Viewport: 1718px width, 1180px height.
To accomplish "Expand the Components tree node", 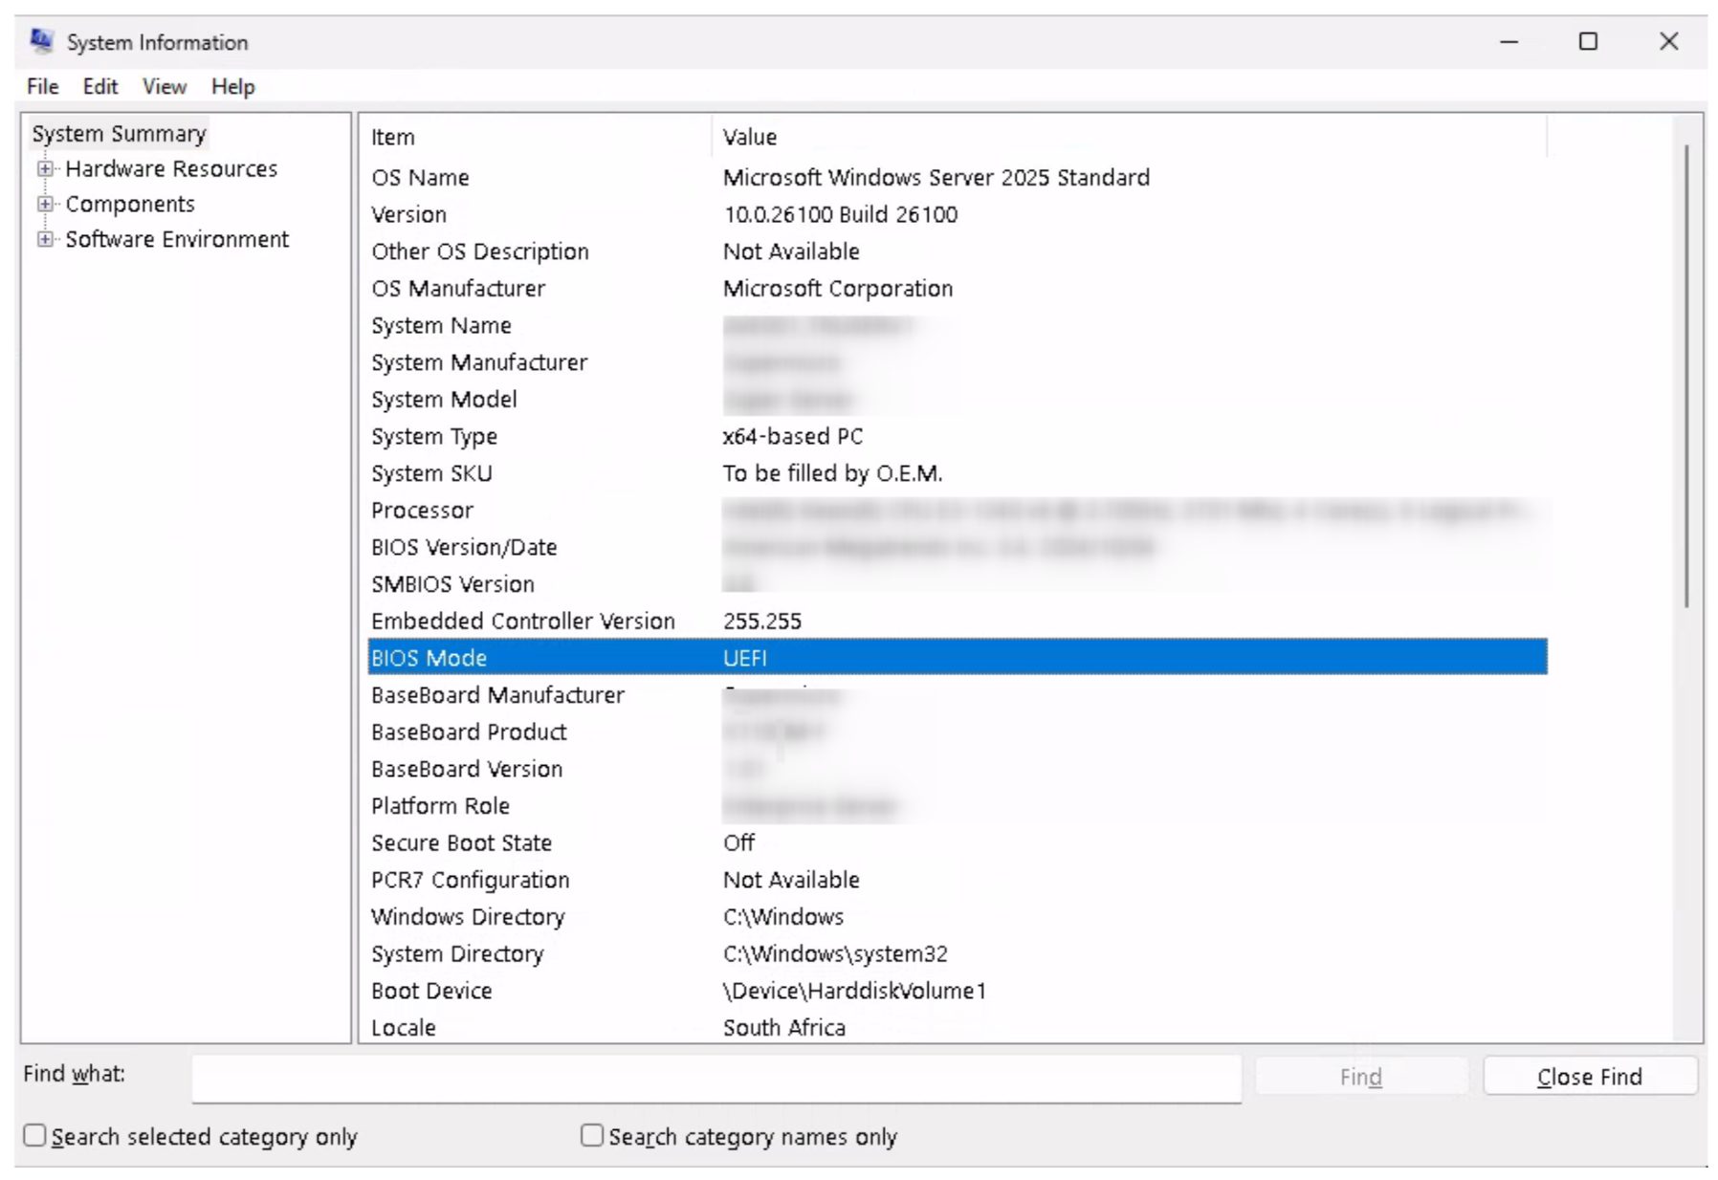I will [45, 205].
